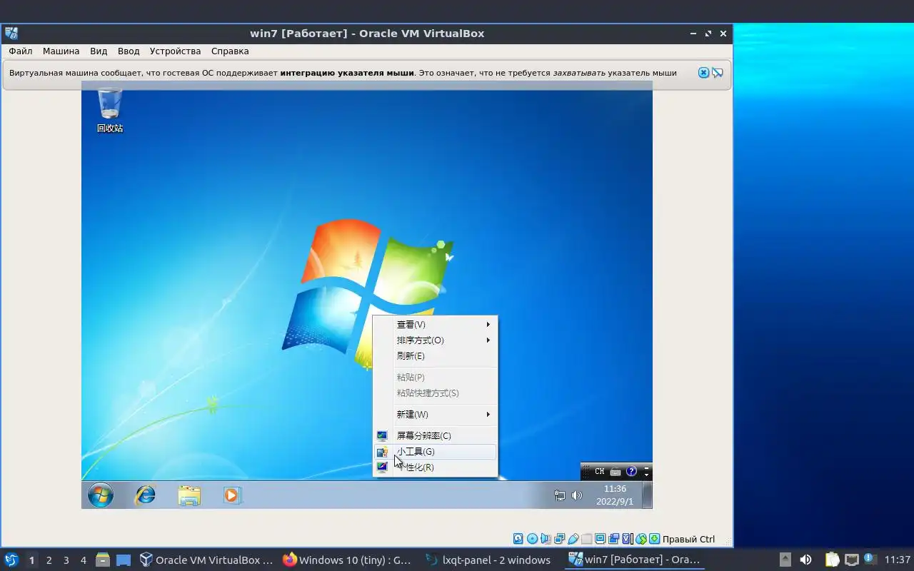The width and height of the screenshot is (914, 571).
Task: Click audio icon in VirtualBox status bar
Action: 546,539
